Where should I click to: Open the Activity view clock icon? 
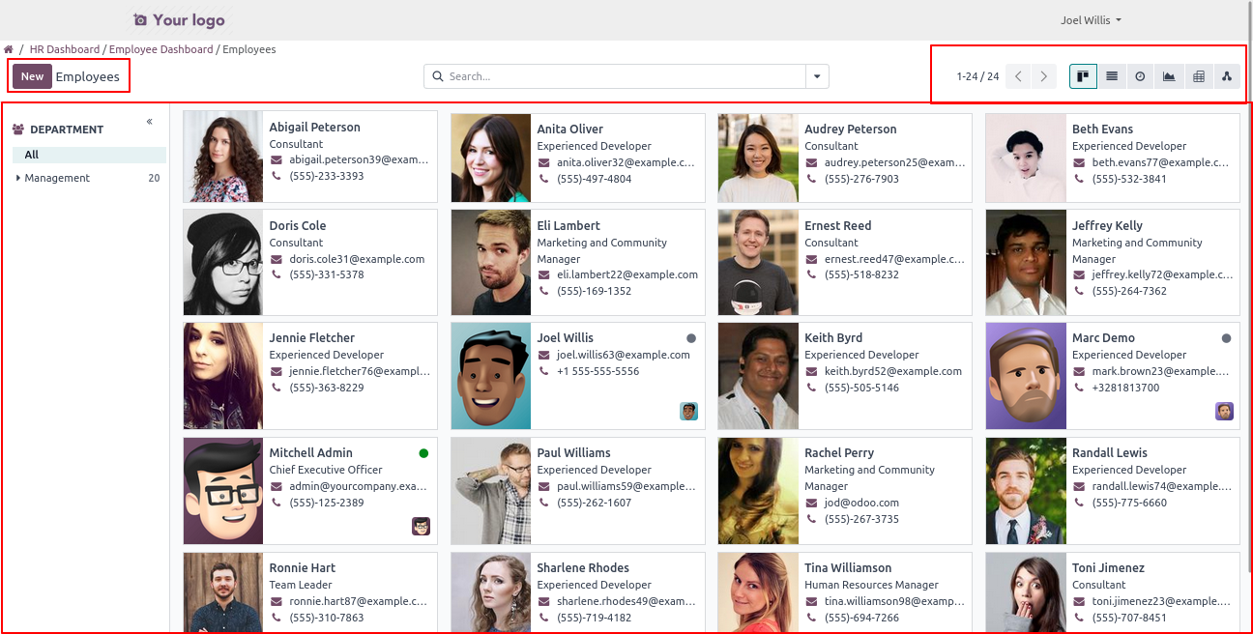1141,76
